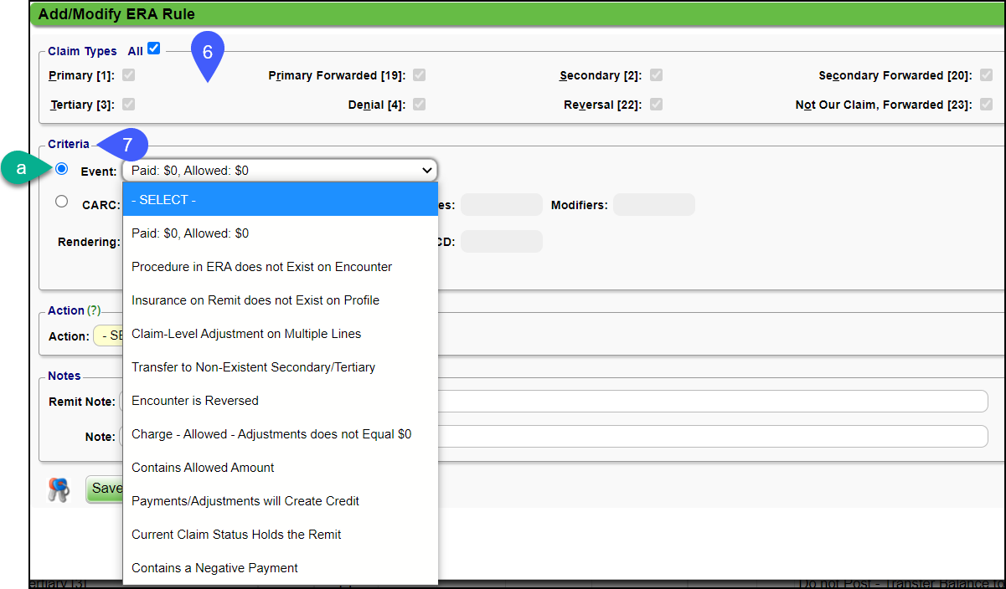Click the Save button

pyautogui.click(x=105, y=489)
